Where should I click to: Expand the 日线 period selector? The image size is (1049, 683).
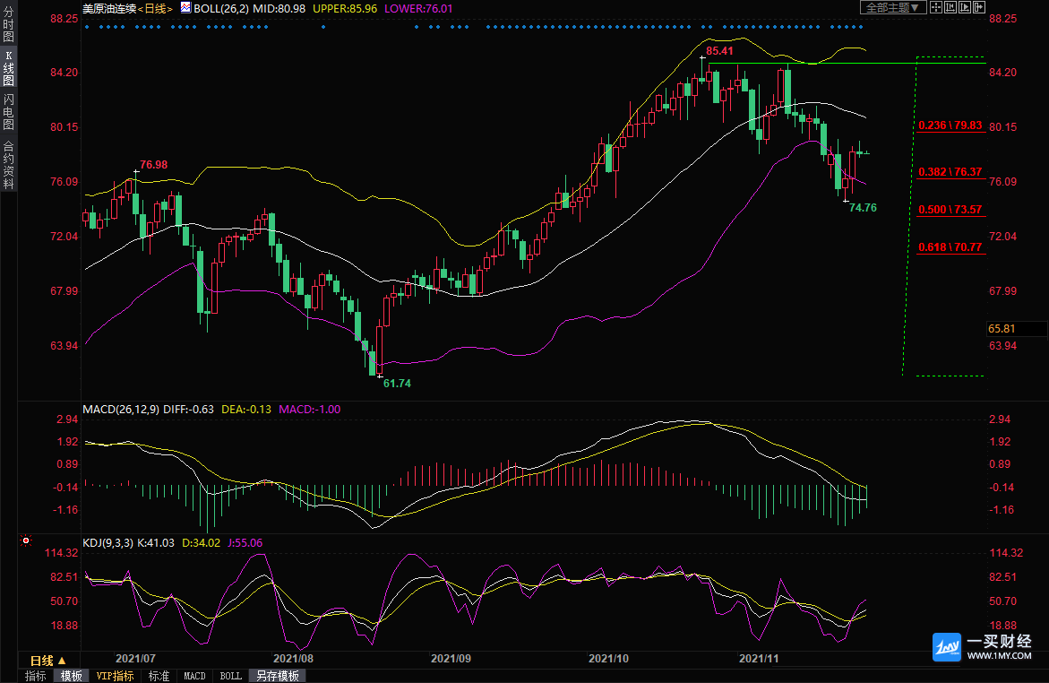pyautogui.click(x=48, y=661)
